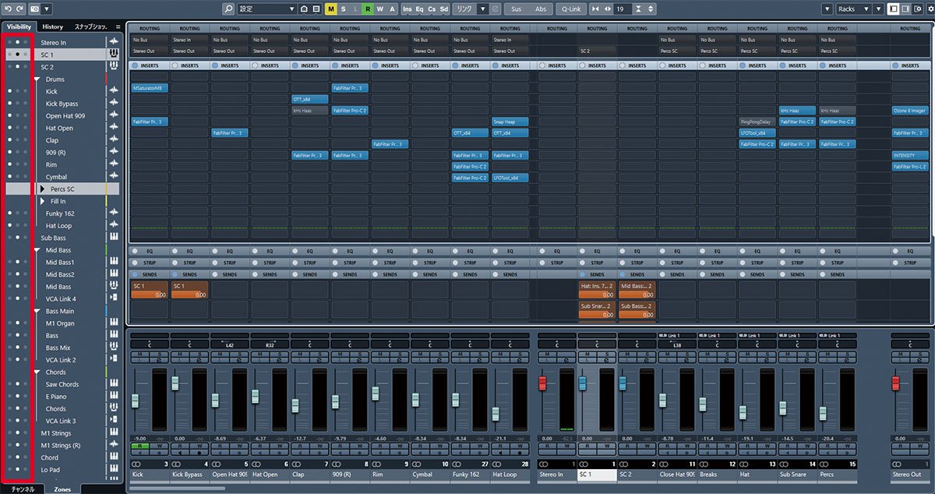The height and width of the screenshot is (494, 935).
Task: Click the waveform icon beside M1 Strings (R)
Action: (x=113, y=446)
